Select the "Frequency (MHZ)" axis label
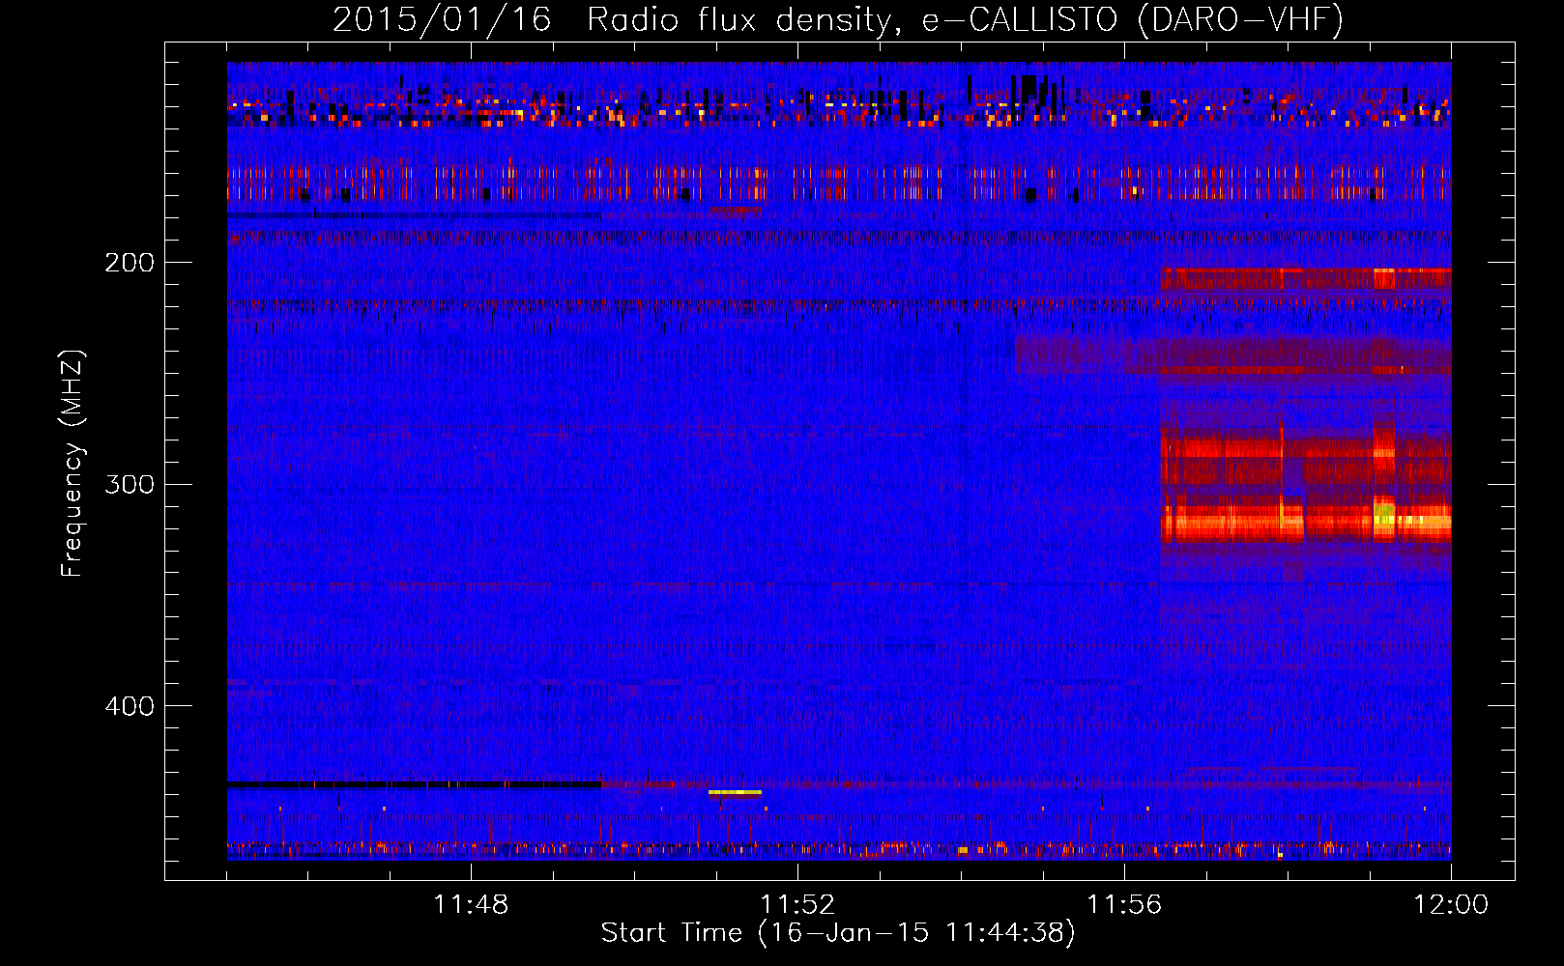This screenshot has width=1564, height=966. 72,463
